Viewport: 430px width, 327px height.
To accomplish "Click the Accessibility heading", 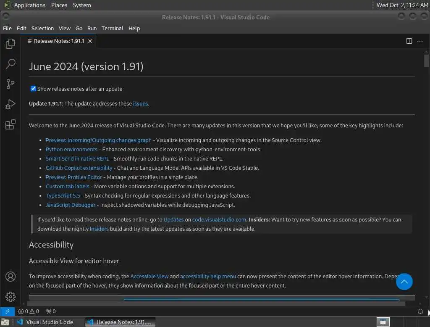I will pyautogui.click(x=51, y=245).
